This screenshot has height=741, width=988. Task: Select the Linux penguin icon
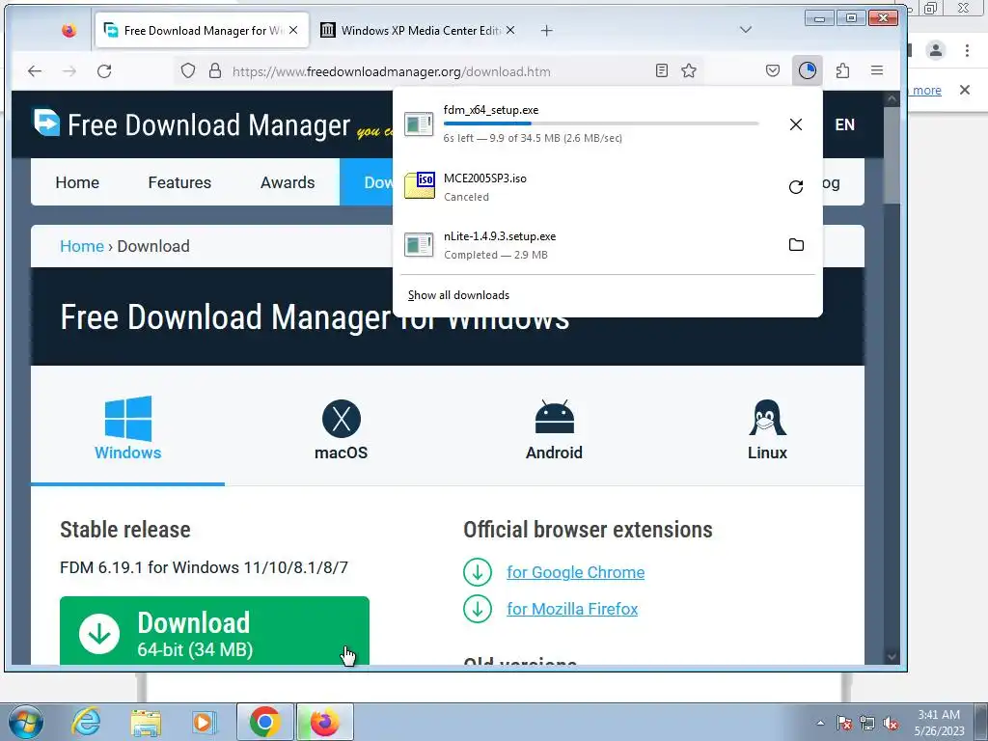tap(767, 418)
